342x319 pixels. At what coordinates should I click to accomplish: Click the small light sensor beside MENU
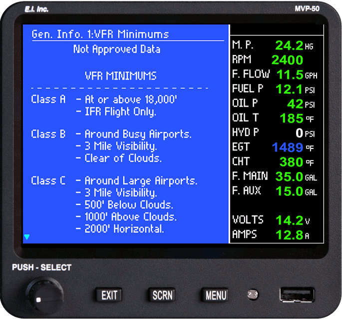point(253,294)
